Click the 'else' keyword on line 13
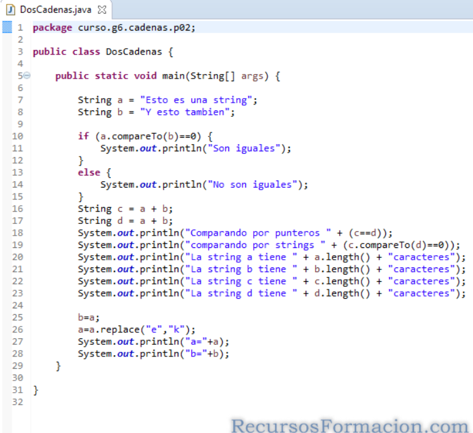The height and width of the screenshot is (433, 473). 89,172
